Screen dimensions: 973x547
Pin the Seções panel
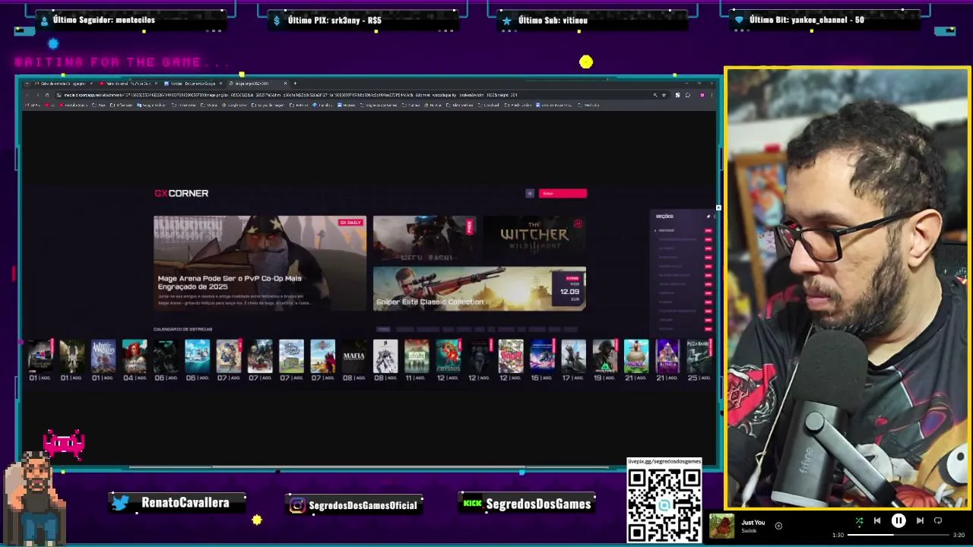[x=708, y=217]
